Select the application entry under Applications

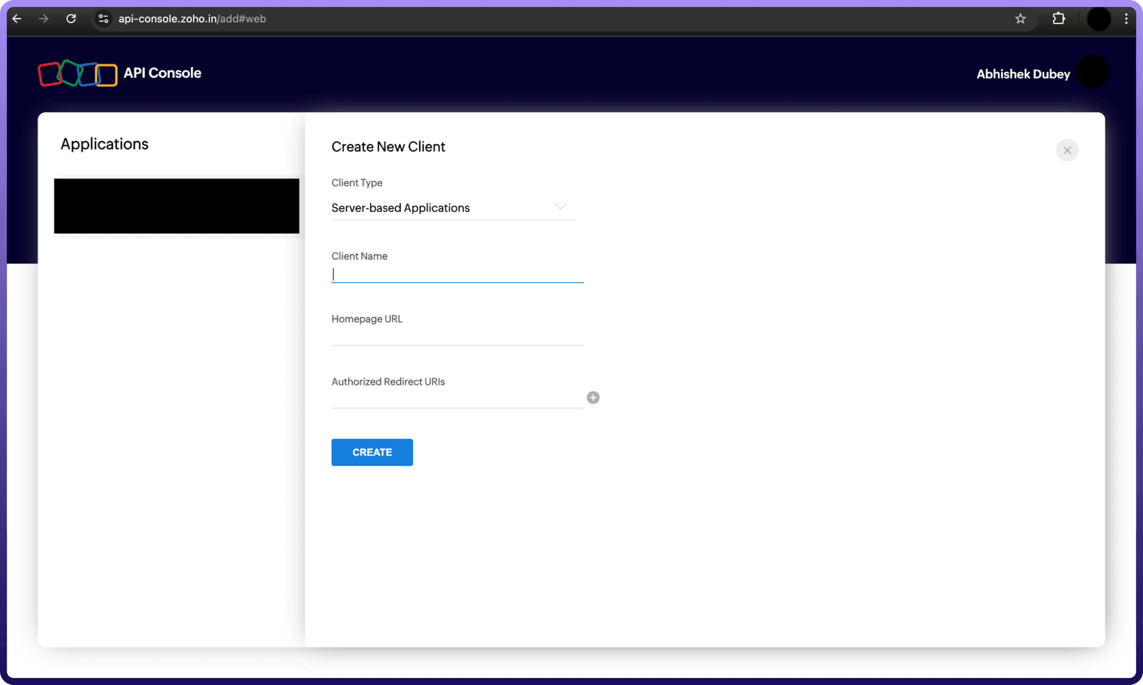pos(176,205)
